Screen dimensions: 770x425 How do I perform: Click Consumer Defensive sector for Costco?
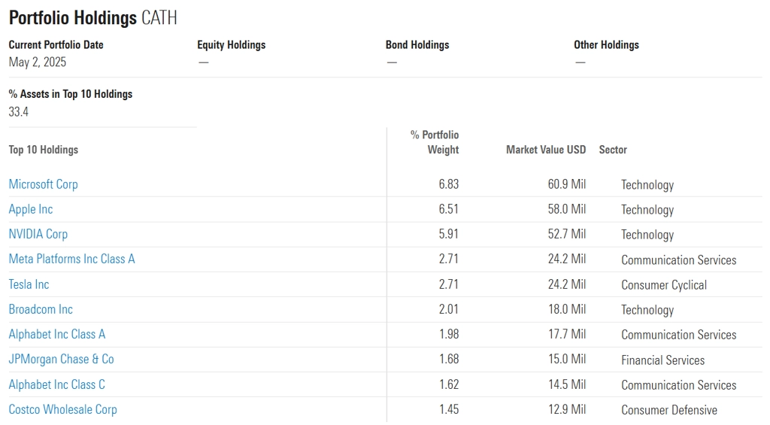tap(669, 410)
